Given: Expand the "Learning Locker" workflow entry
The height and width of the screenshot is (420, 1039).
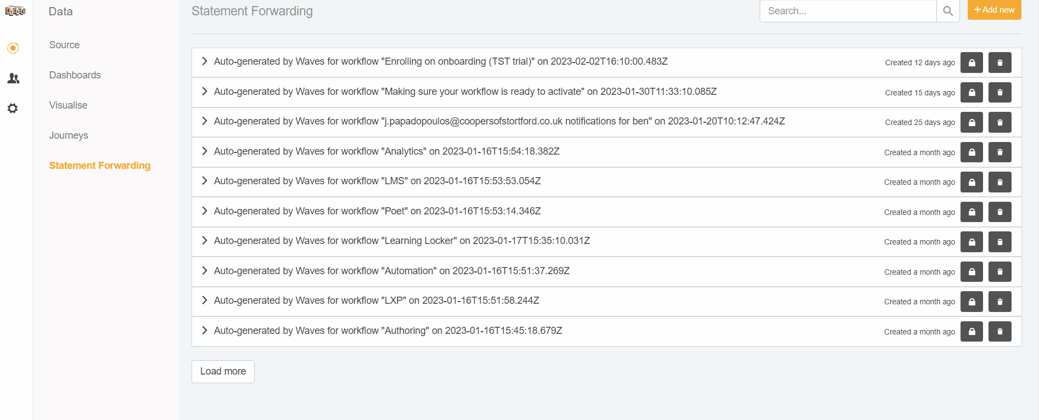Looking at the screenshot, I should 204,241.
